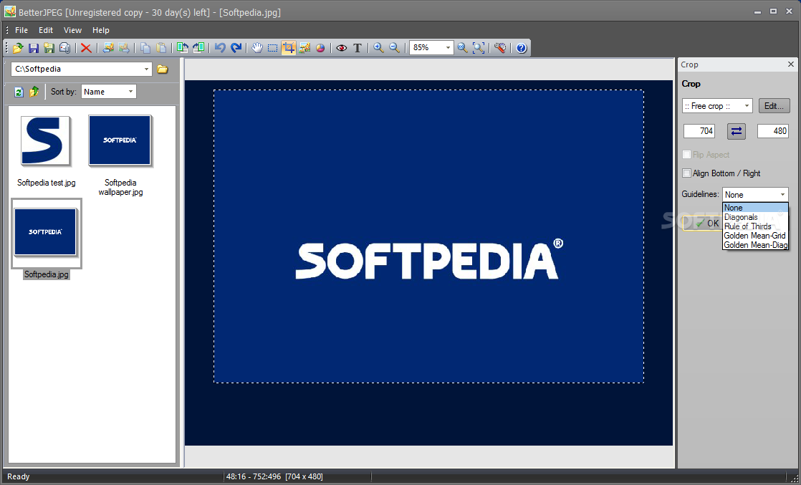The width and height of the screenshot is (801, 485).
Task: Click the Undo arrow icon
Action: pos(220,48)
